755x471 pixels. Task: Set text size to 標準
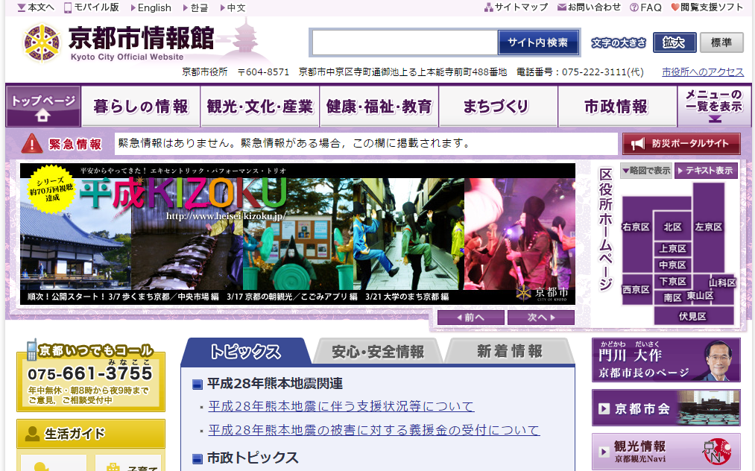point(721,43)
